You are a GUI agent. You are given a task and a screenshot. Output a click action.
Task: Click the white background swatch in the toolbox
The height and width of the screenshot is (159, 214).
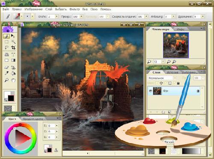coord(7,94)
